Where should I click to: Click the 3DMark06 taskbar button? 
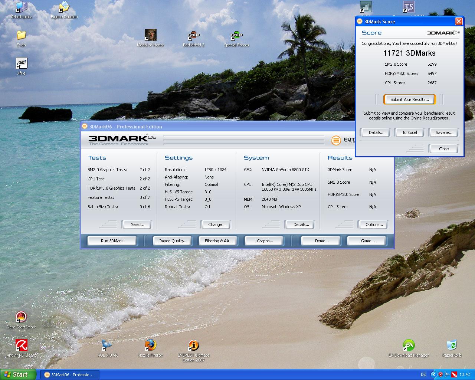pyautogui.click(x=69, y=375)
